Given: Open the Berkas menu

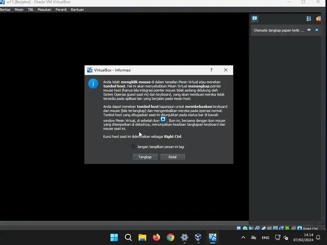Looking at the screenshot, I should coord(5,10).
